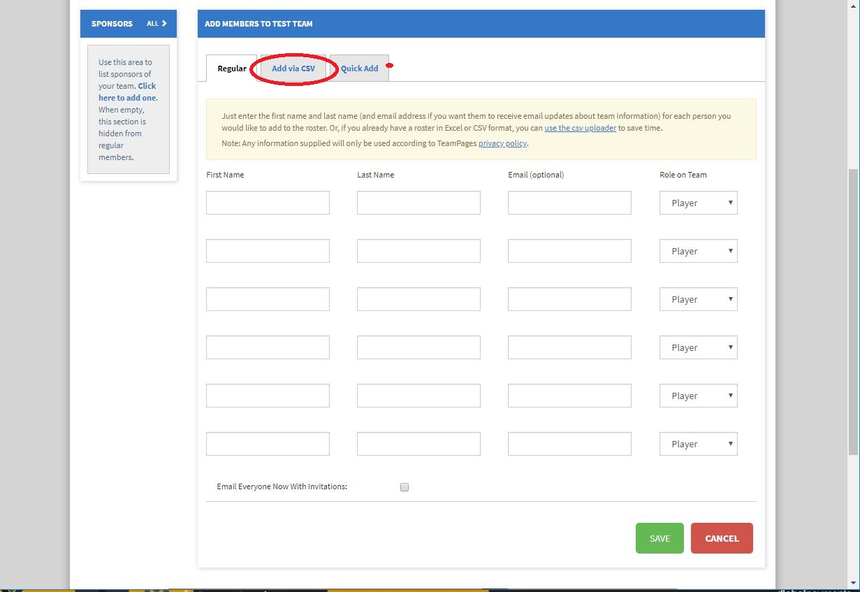Click third row Email field
The width and height of the screenshot is (860, 592).
coord(569,299)
